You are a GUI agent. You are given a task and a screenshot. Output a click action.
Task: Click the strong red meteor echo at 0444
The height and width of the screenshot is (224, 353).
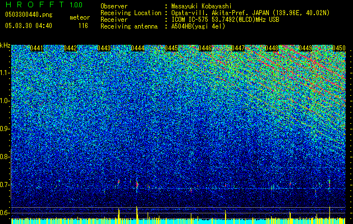pyautogui.click(x=137, y=184)
